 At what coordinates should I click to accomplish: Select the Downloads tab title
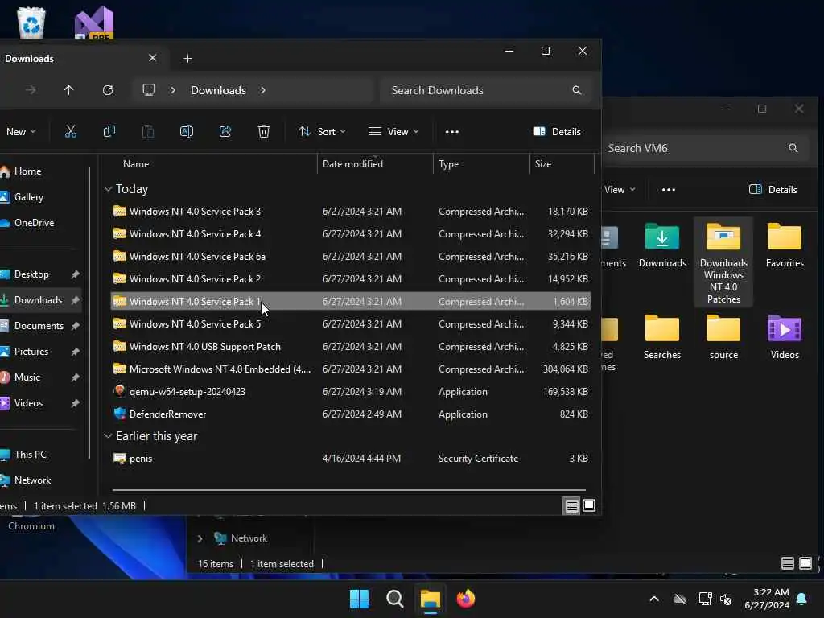click(30, 58)
